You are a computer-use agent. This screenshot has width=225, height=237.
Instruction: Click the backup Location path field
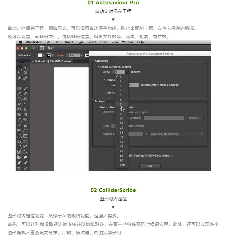[x=164, y=118]
